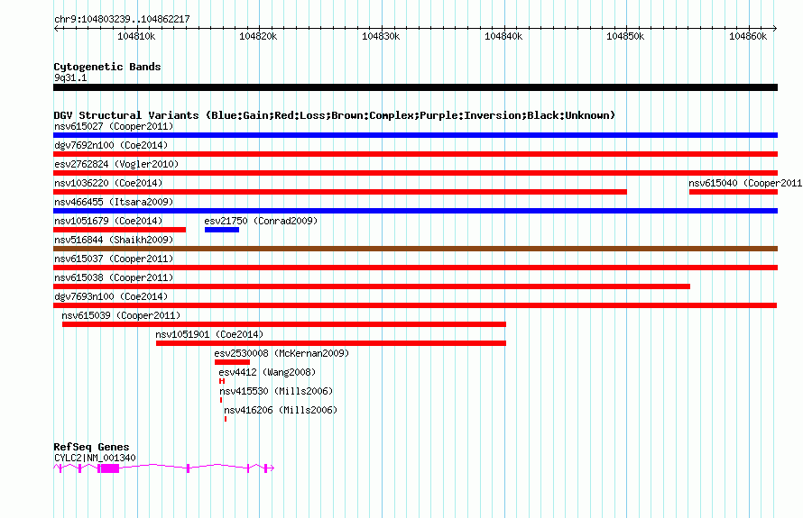Click the nsv615039 (Cooper2011) red bar
This screenshot has height=518, width=803.
coord(284,324)
